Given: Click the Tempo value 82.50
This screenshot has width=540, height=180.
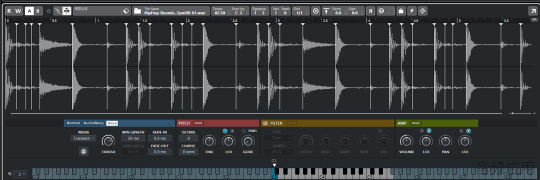Looking at the screenshot, I should click(x=219, y=12).
